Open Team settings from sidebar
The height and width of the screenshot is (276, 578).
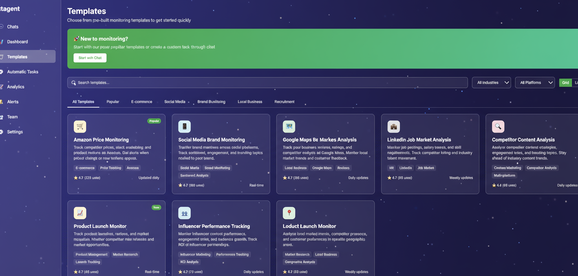coord(12,117)
